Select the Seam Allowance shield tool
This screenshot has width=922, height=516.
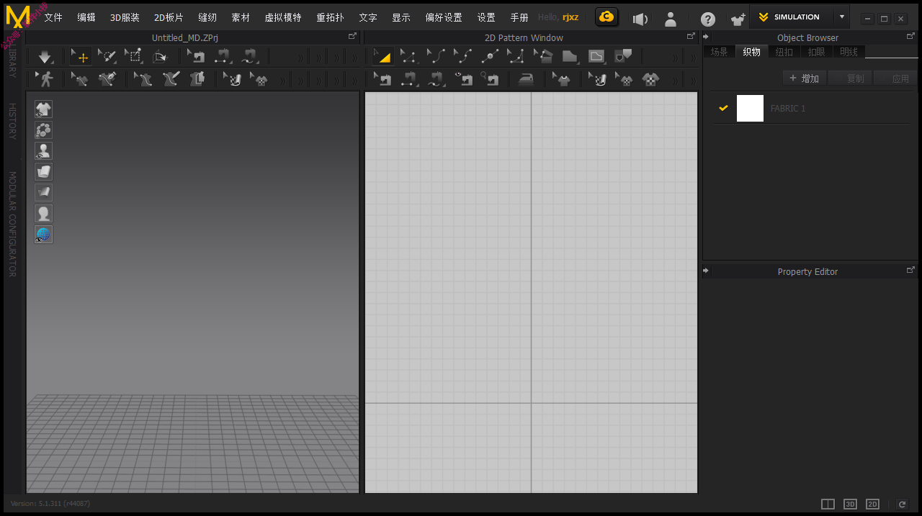tap(623, 57)
